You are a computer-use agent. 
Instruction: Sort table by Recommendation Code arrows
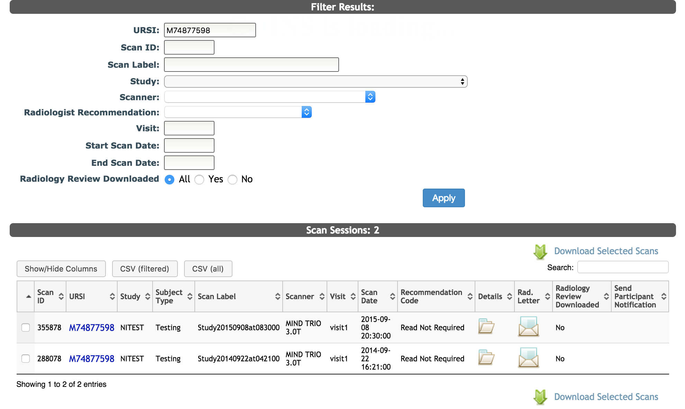click(470, 296)
